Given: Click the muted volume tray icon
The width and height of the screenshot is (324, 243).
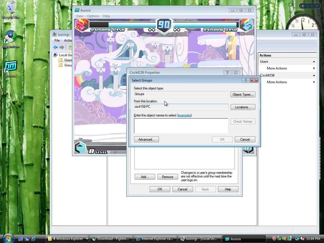Looking at the screenshot, I should click(x=302, y=238).
